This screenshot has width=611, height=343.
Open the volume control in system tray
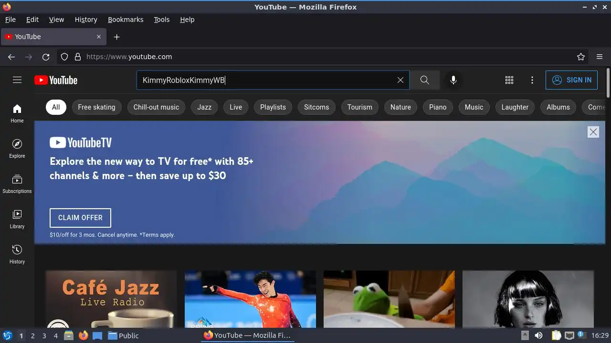click(x=538, y=335)
